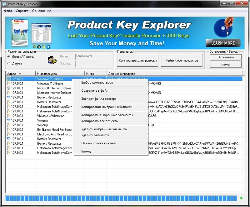Open the Файл menu
Screen dimensions: 250x207
[x=8, y=10]
